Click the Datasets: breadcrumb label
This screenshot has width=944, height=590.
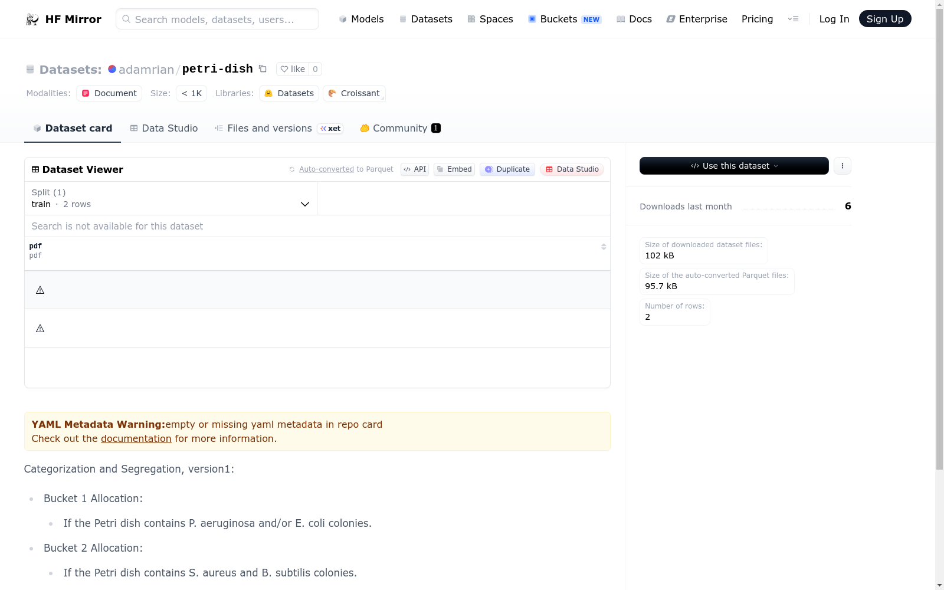71,70
